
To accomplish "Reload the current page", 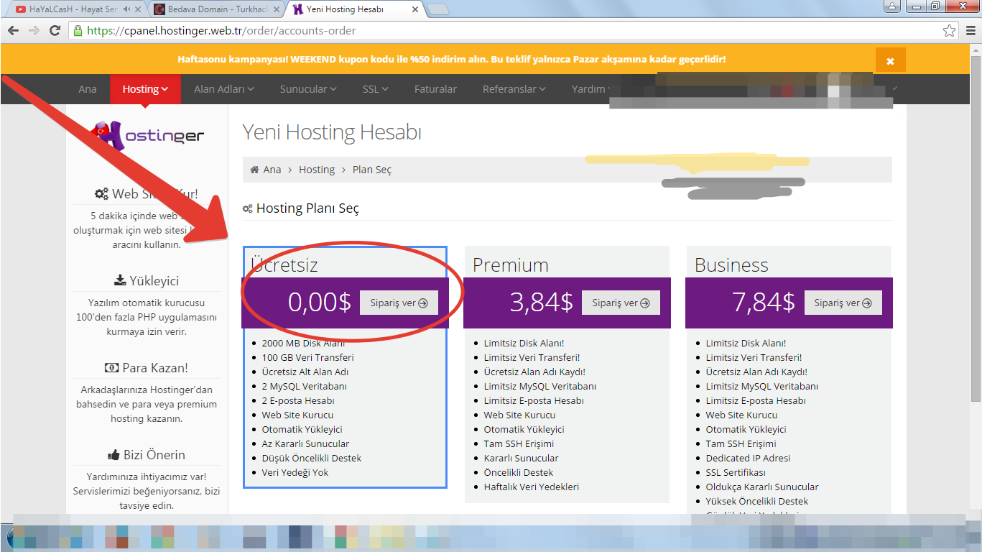I will click(55, 31).
